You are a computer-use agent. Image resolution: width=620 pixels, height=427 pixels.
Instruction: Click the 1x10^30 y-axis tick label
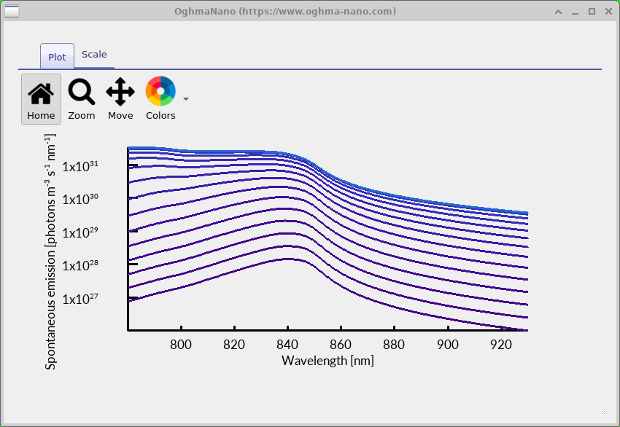[80, 199]
